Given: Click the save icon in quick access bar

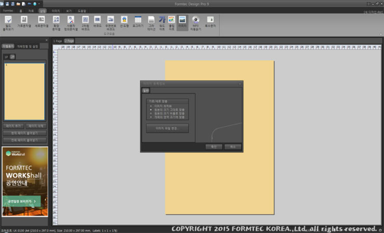Looking at the screenshot, I should 7,4.
